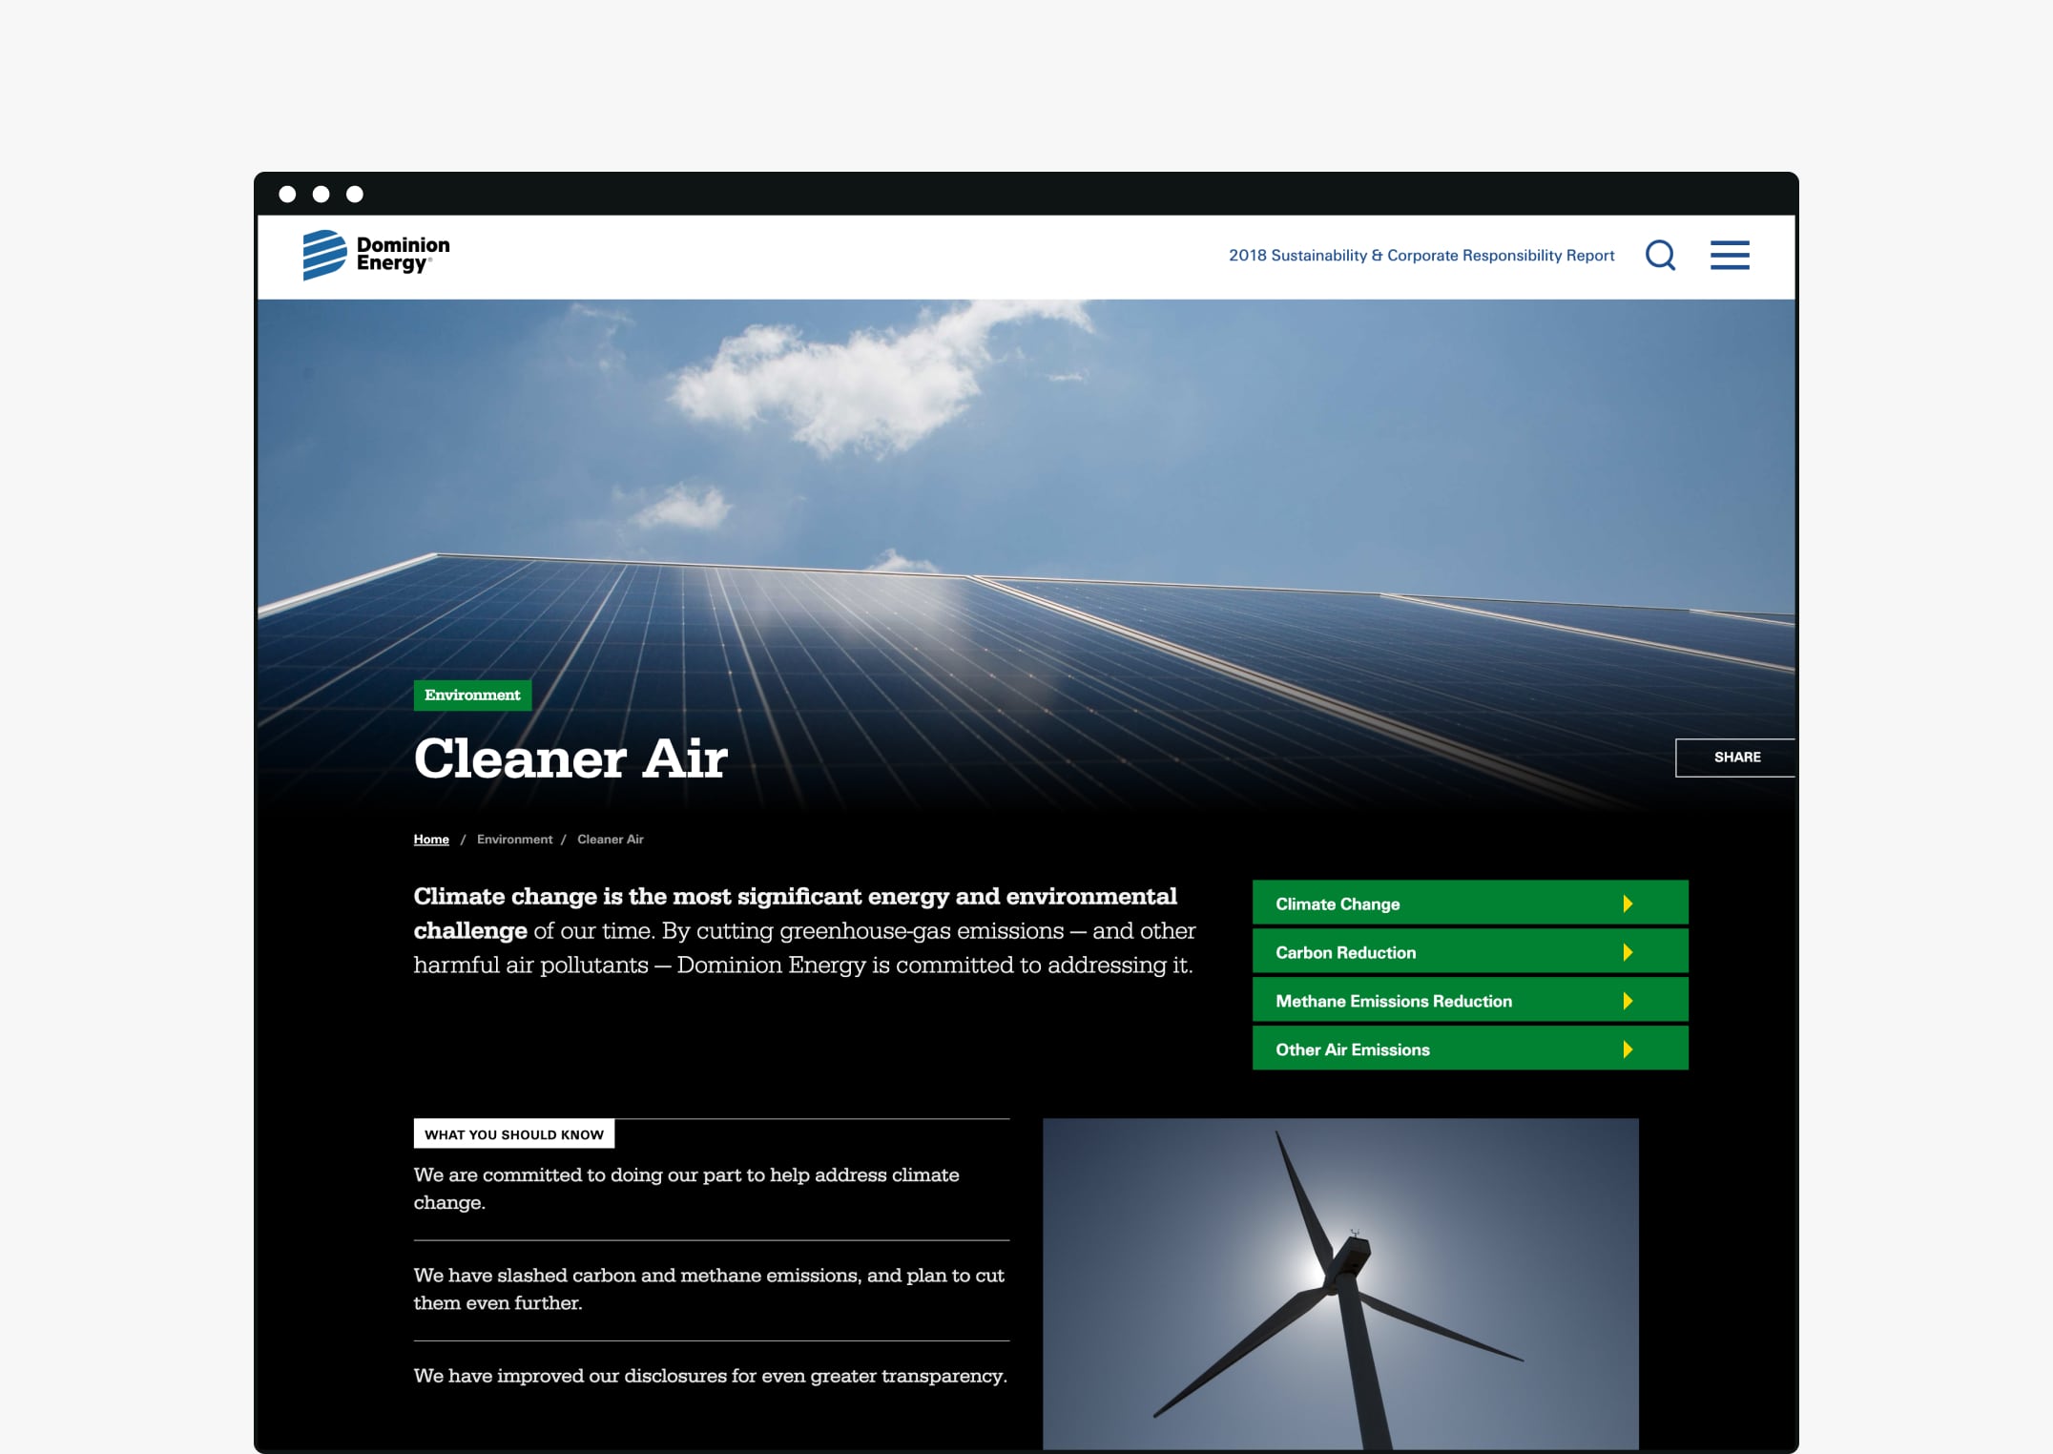Image resolution: width=2053 pixels, height=1454 pixels.
Task: Click the second white window control dot
Action: tap(321, 195)
